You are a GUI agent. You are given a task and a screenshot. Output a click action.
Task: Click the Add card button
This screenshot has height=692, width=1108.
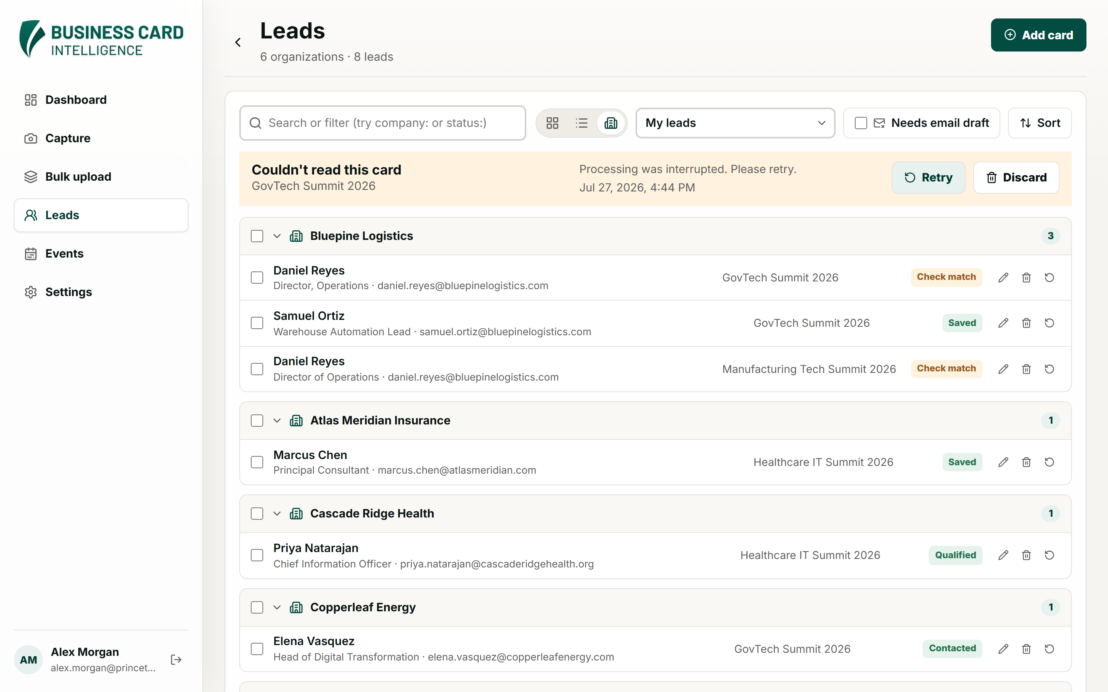point(1038,35)
